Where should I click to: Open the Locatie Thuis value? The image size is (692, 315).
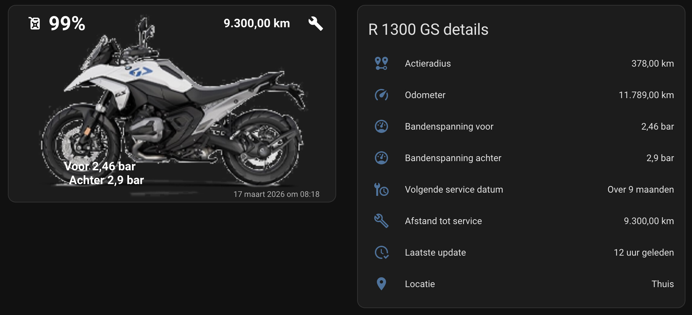pyautogui.click(x=662, y=284)
